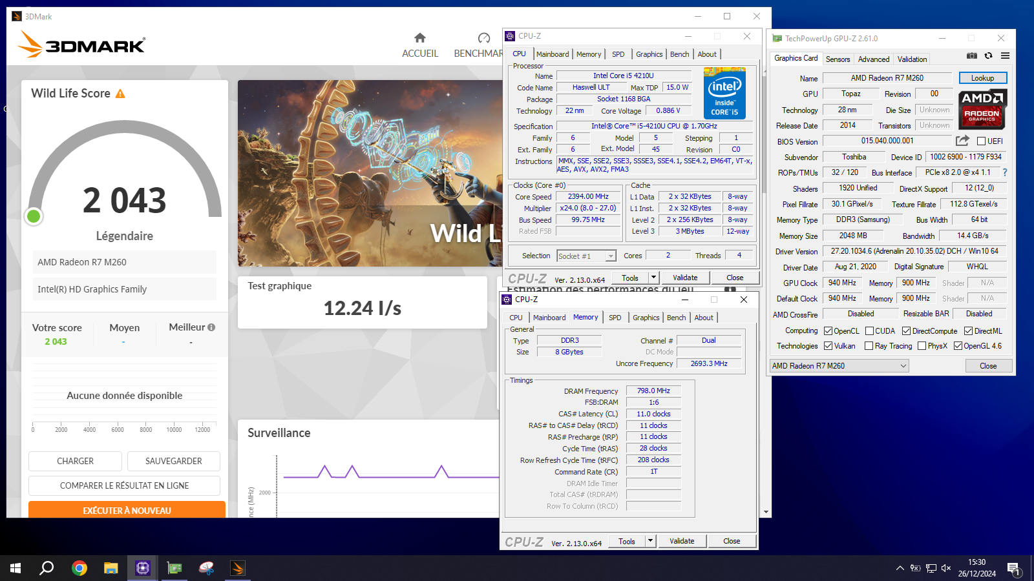
Task: Toggle the OpenCL checkbox
Action: coord(828,331)
